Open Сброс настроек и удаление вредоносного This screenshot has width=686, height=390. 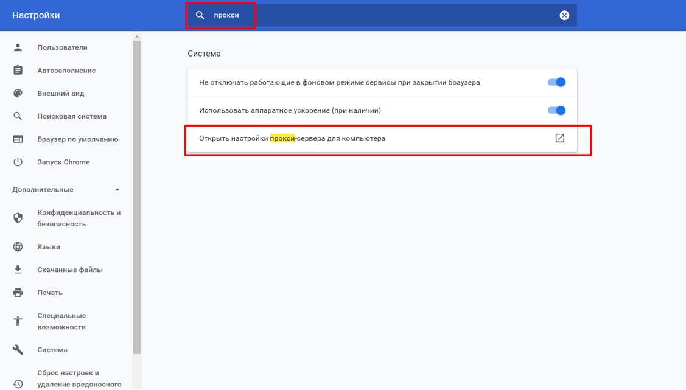coord(79,378)
